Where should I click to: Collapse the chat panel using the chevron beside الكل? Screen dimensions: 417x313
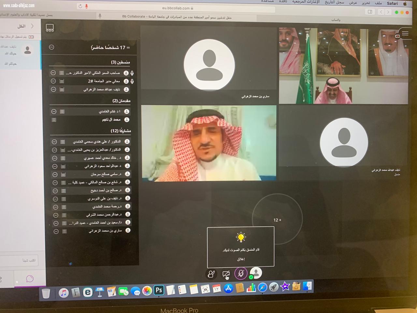coord(32,26)
